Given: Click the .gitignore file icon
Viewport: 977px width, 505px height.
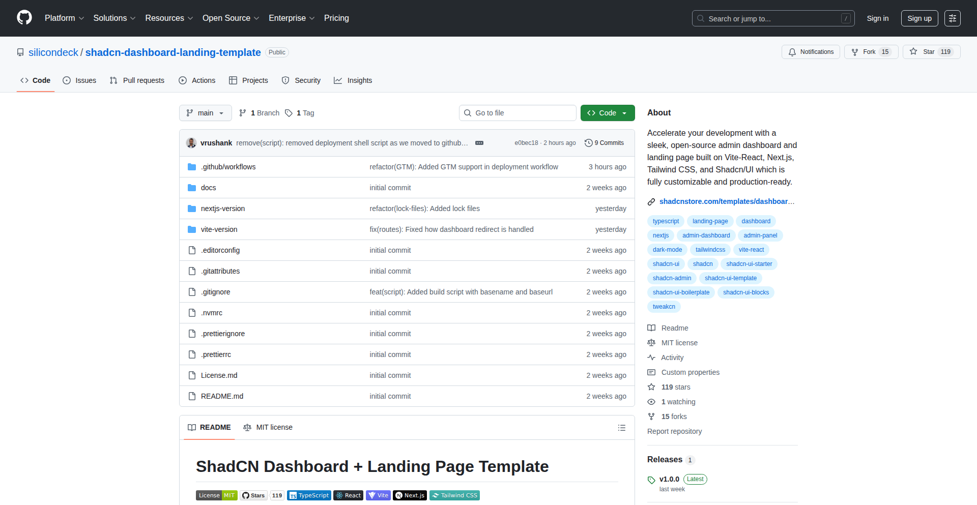Looking at the screenshot, I should tap(192, 292).
